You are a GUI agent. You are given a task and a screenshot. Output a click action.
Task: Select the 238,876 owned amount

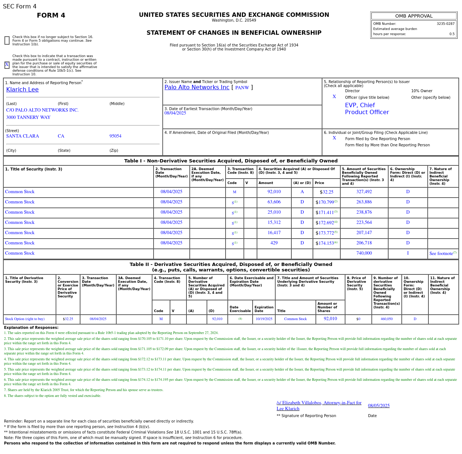[x=364, y=212]
